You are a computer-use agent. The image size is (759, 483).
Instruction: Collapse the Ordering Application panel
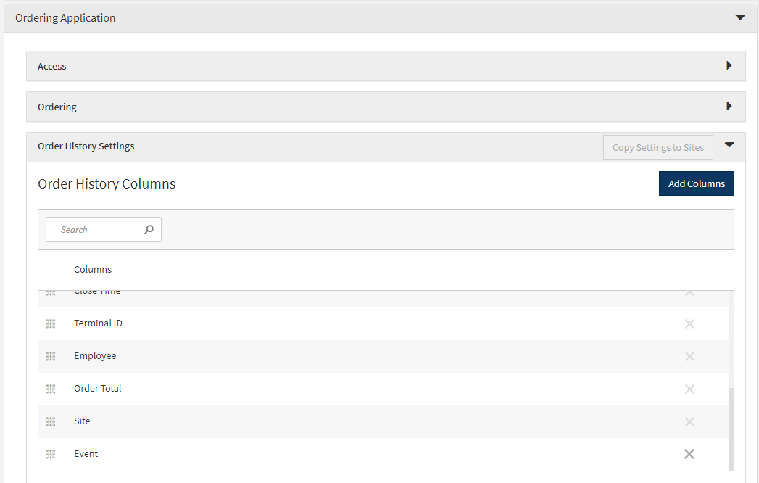click(740, 17)
